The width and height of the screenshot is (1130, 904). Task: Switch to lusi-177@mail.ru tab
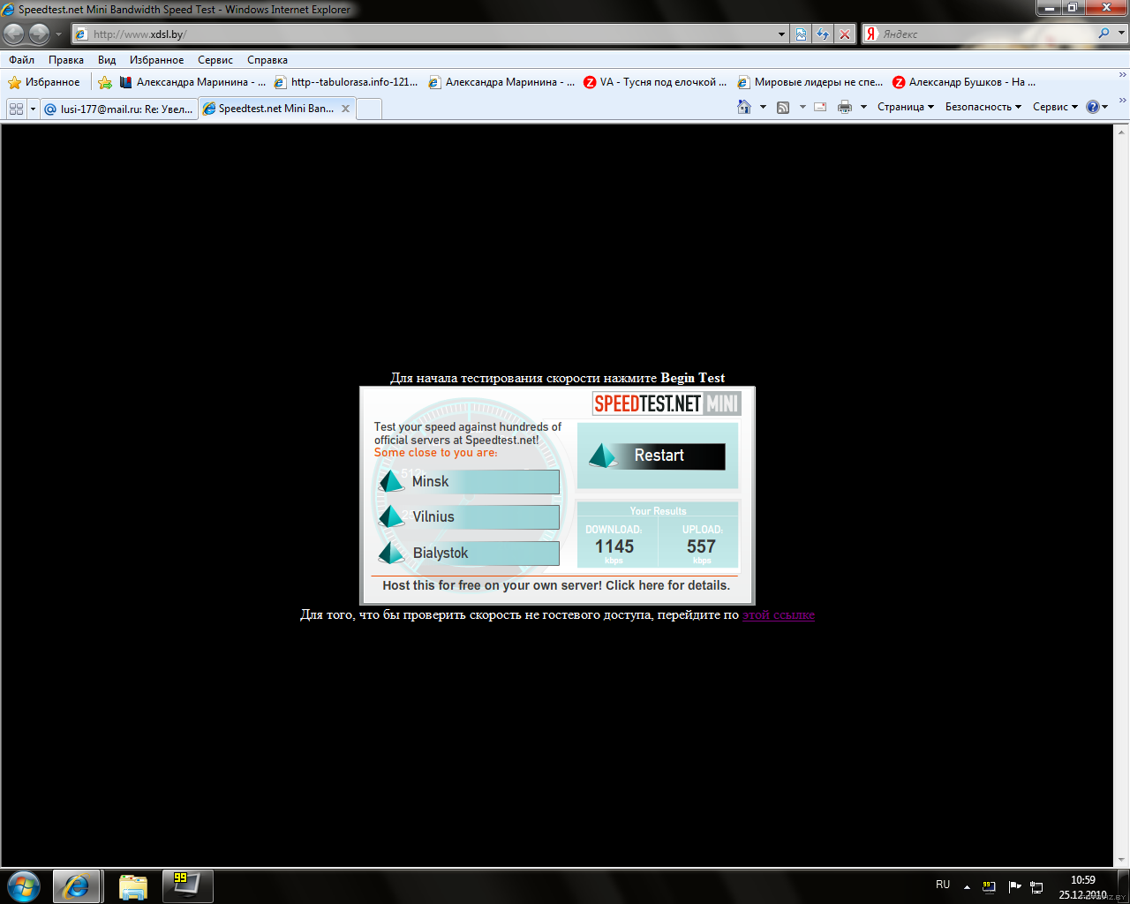pyautogui.click(x=118, y=109)
